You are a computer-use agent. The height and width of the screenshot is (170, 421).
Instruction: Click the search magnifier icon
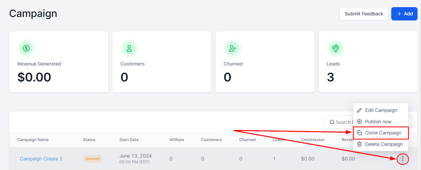pos(332,122)
